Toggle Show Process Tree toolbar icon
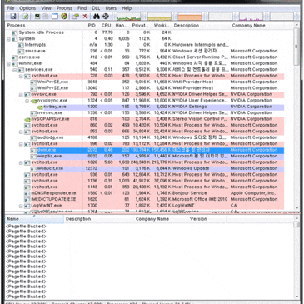The height and width of the screenshot is (304, 304). (46, 17)
